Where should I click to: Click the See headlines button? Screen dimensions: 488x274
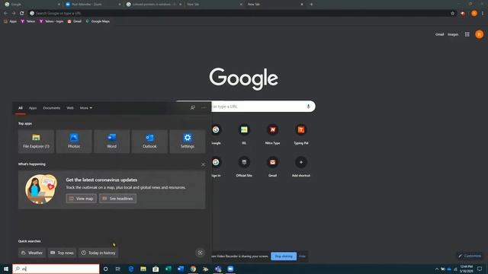point(117,198)
